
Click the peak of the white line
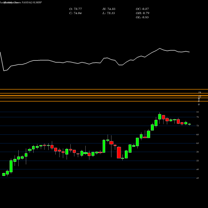(160, 48)
